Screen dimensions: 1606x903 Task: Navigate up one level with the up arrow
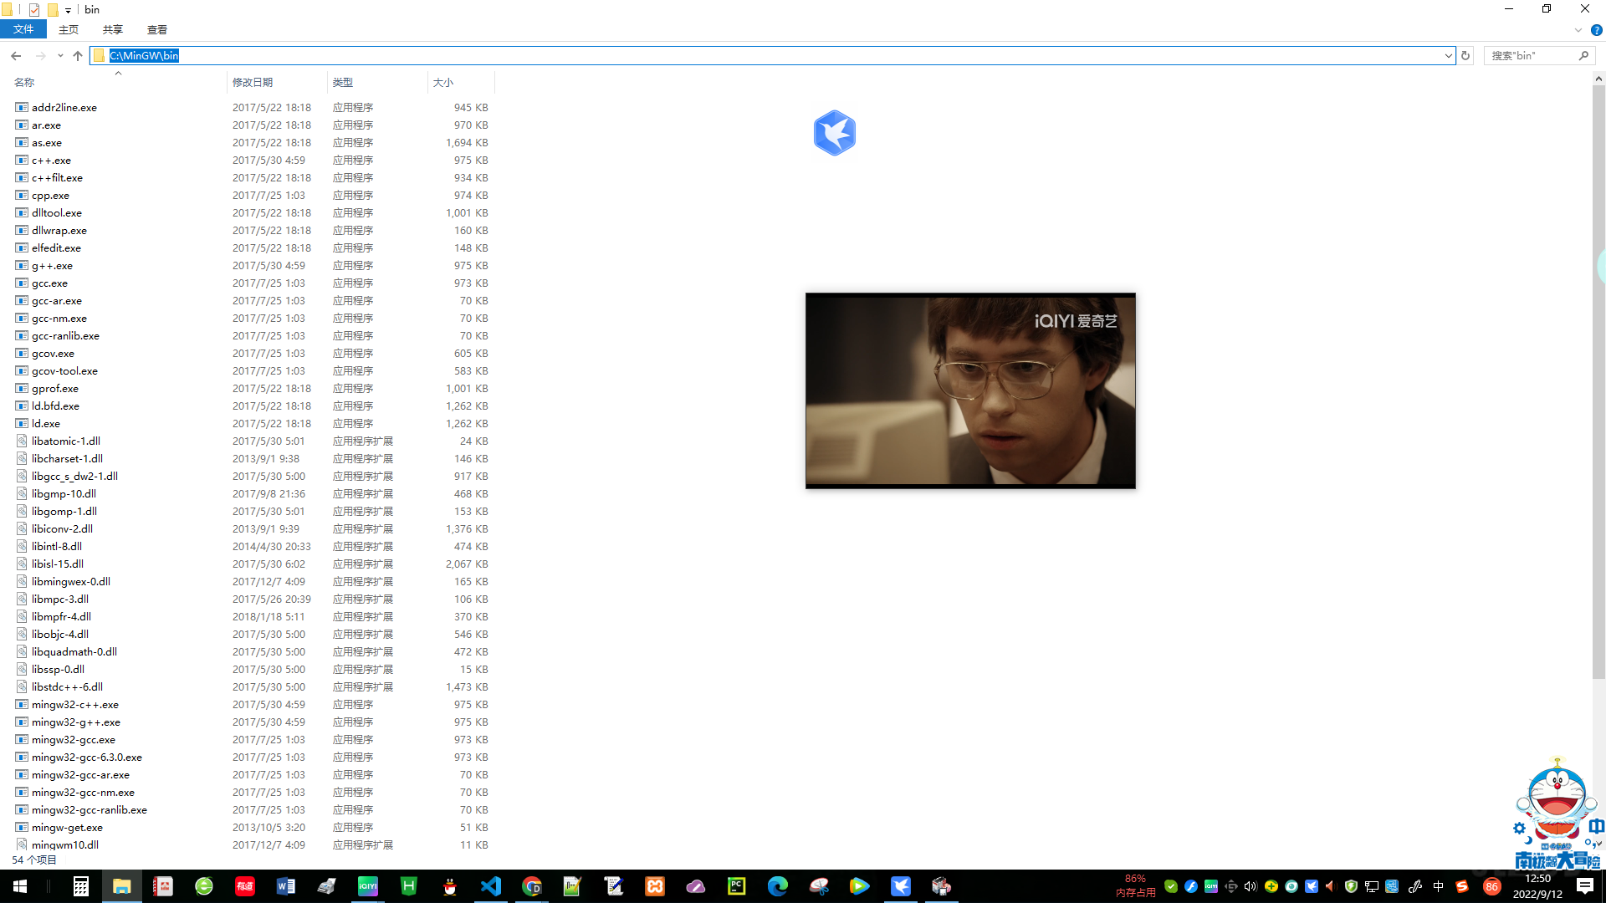tap(78, 55)
